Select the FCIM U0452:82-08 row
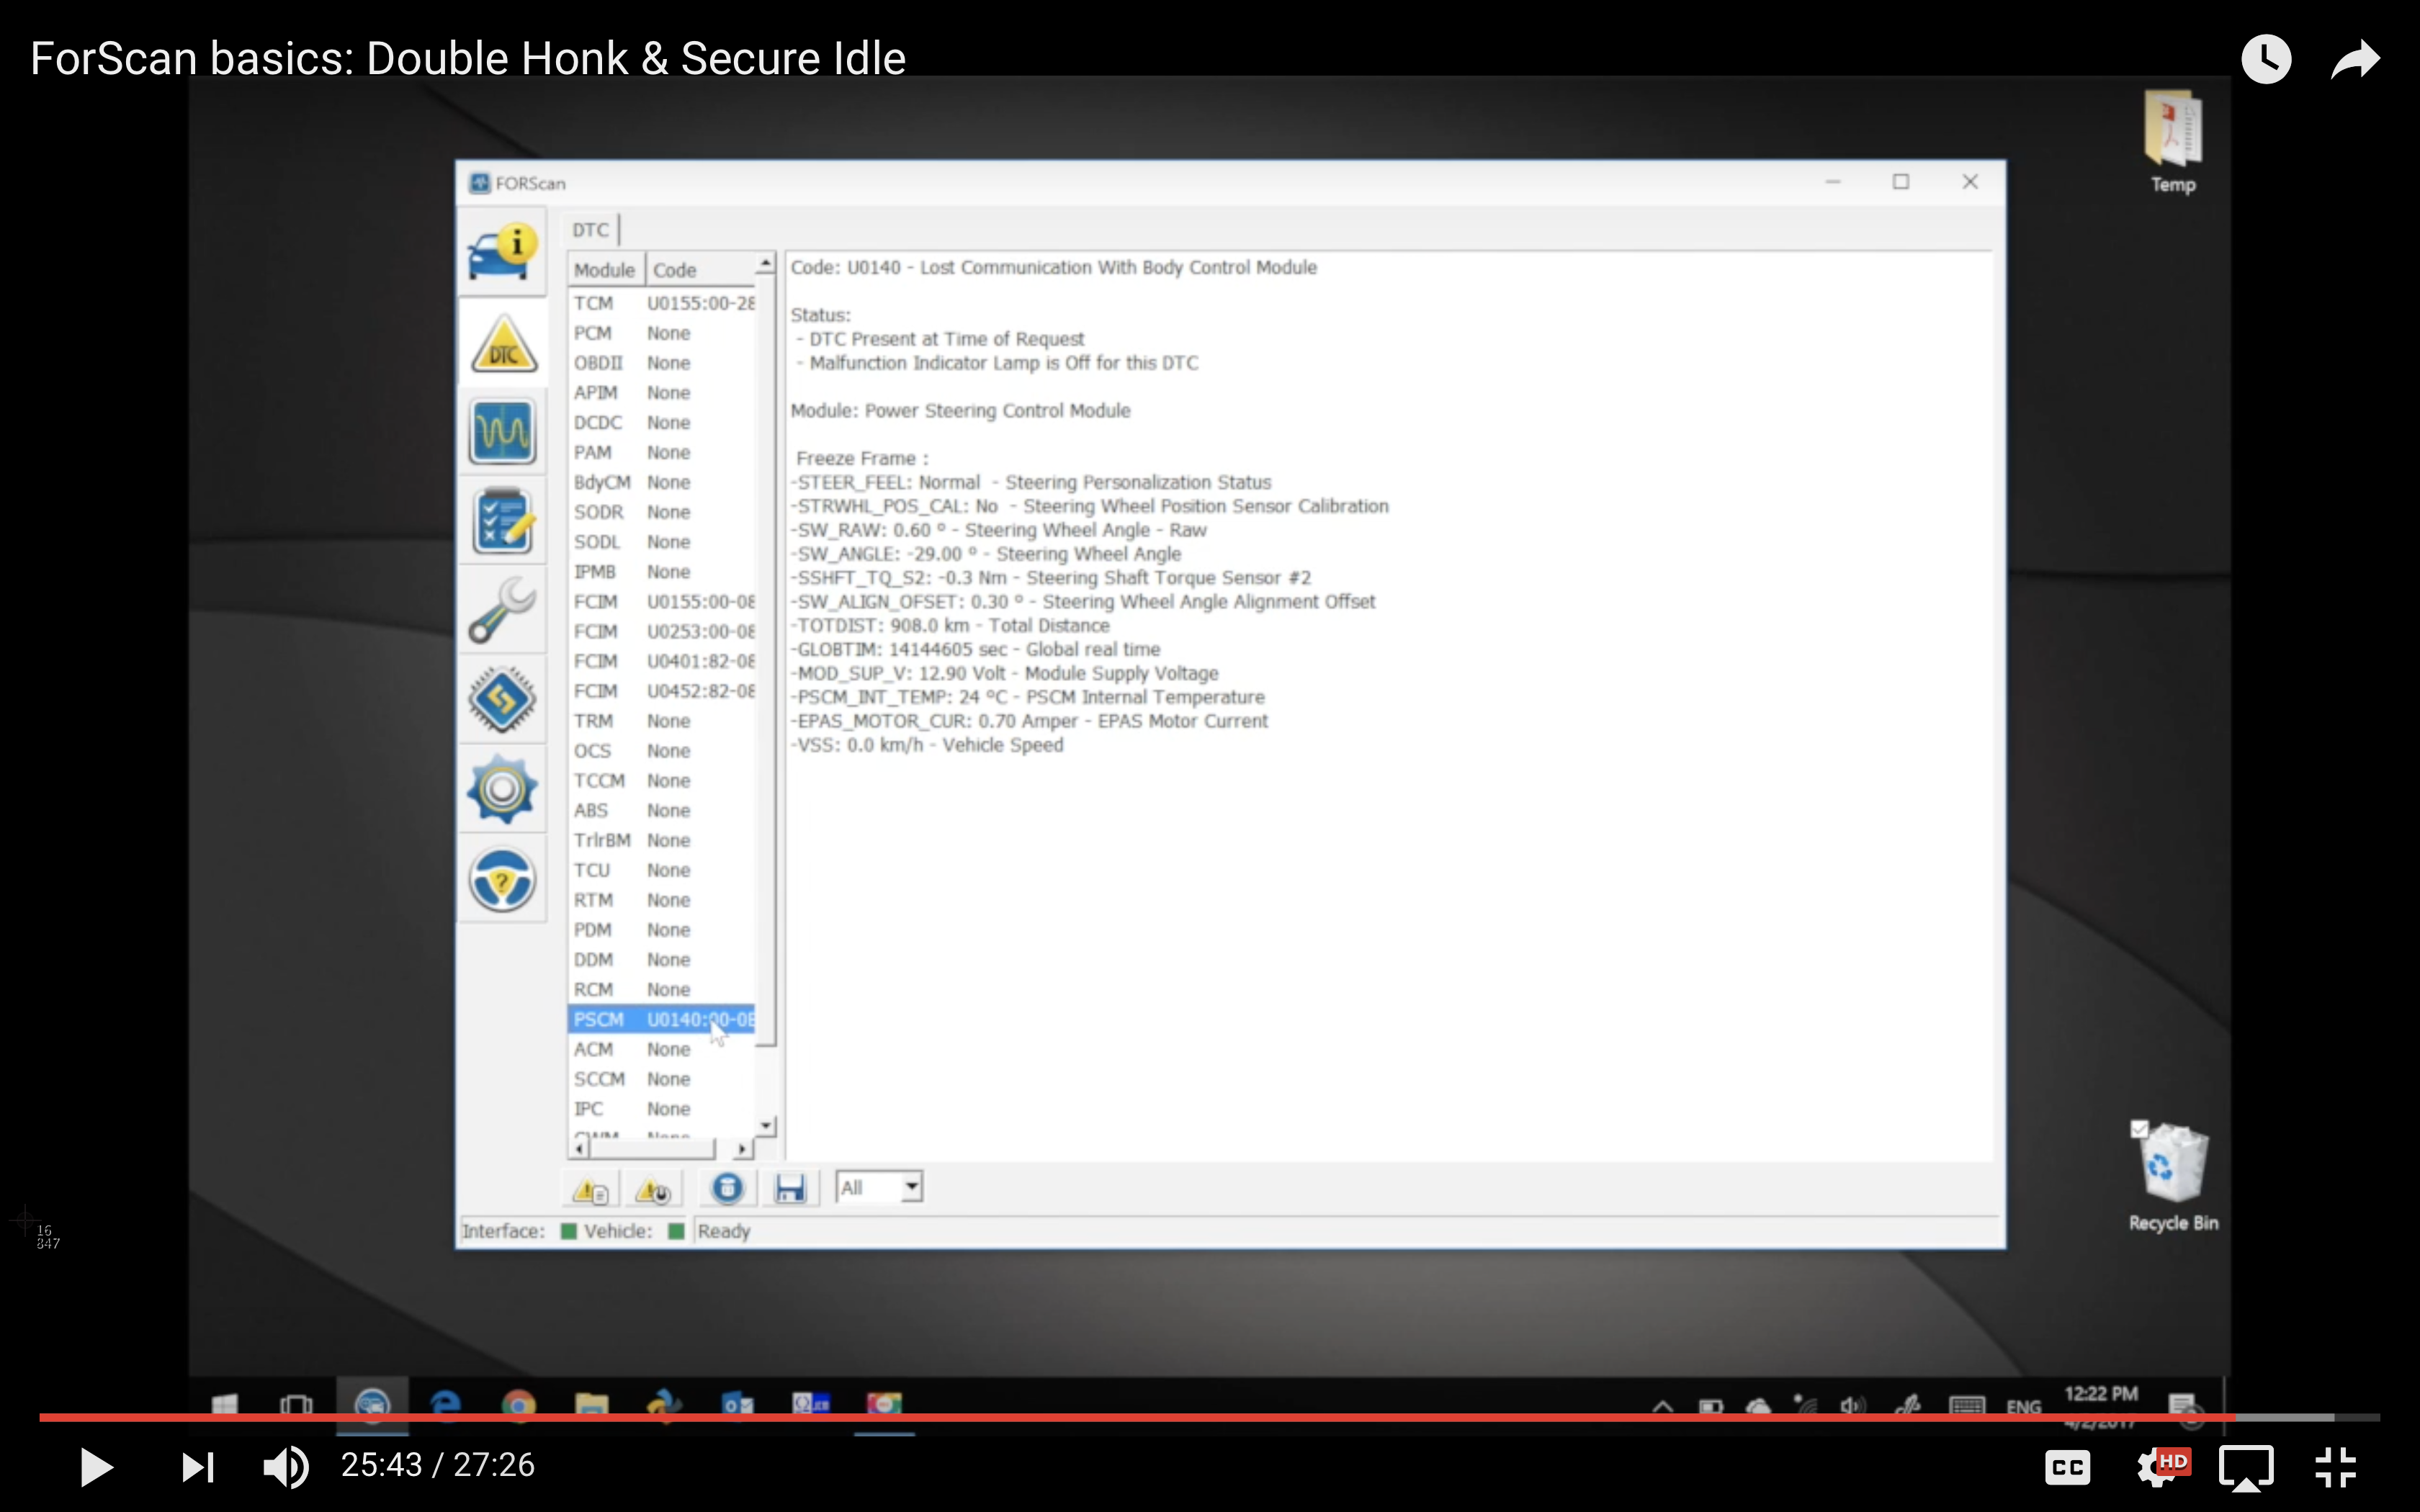Image resolution: width=2420 pixels, height=1512 pixels. click(662, 692)
